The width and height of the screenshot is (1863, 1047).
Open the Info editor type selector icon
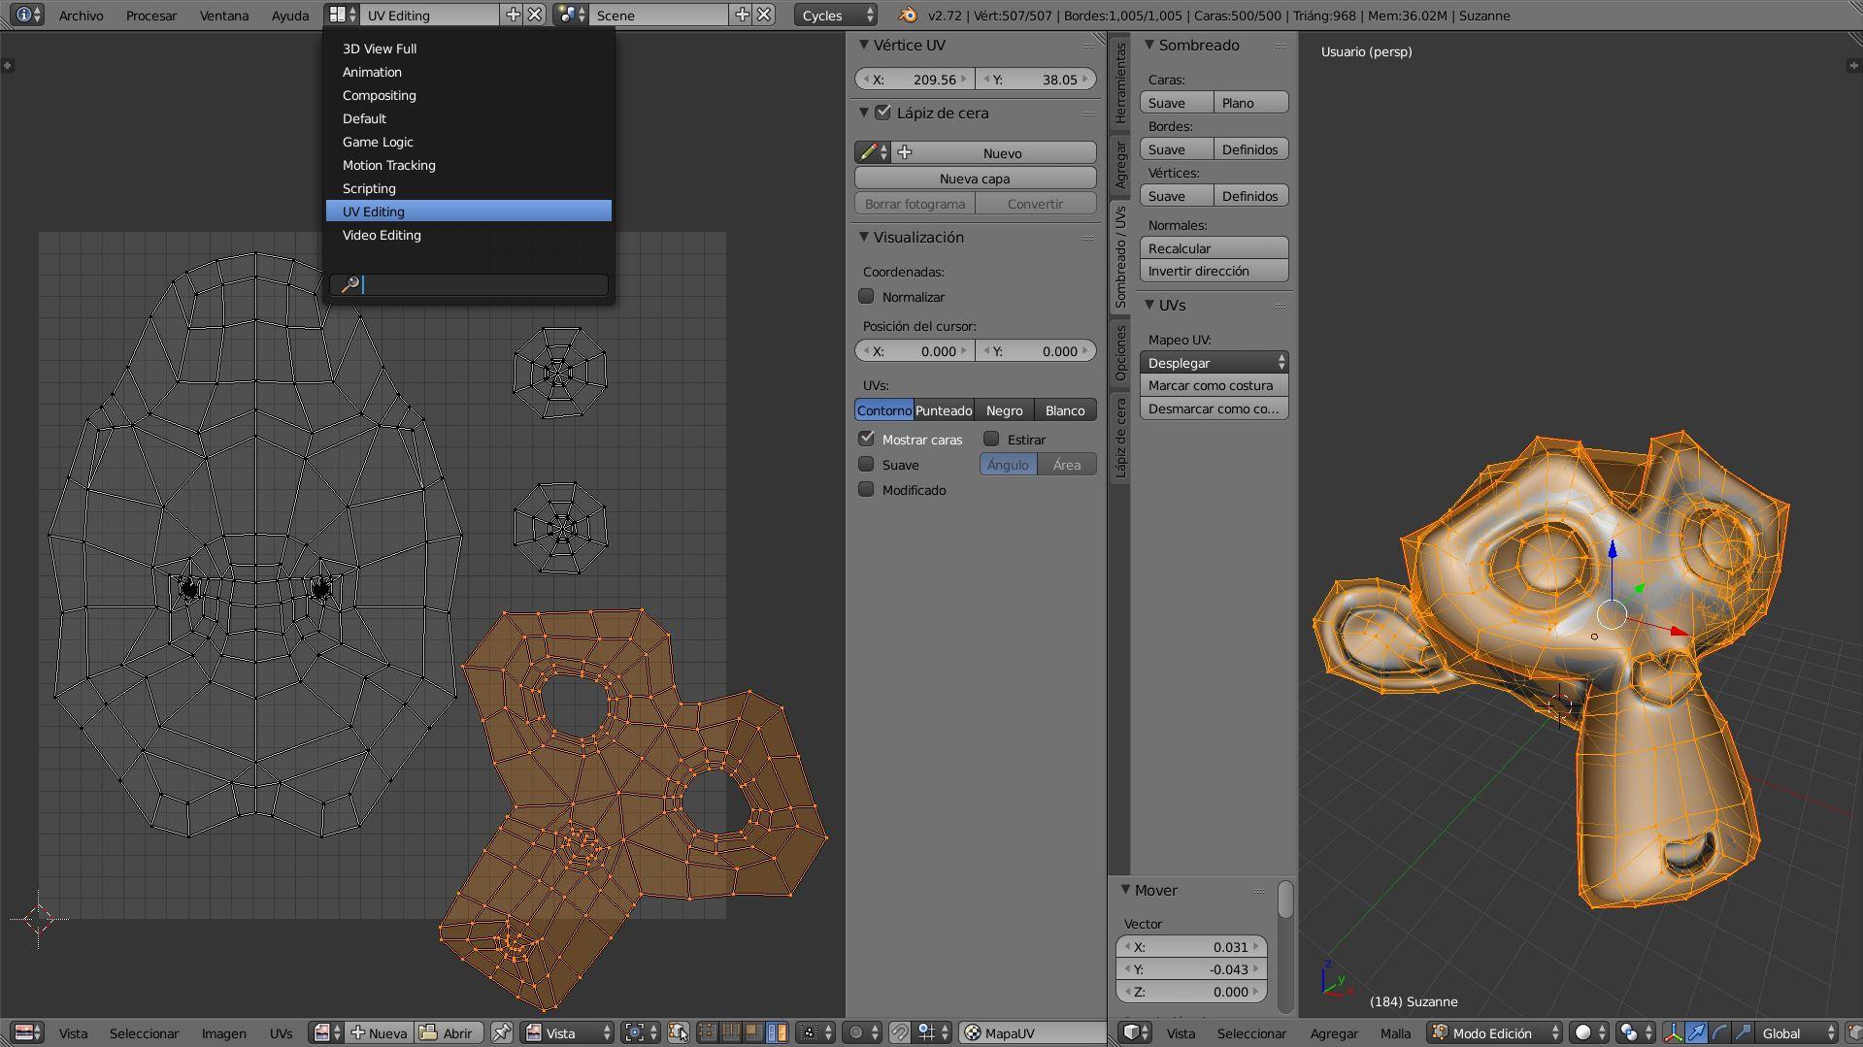[x=29, y=15]
